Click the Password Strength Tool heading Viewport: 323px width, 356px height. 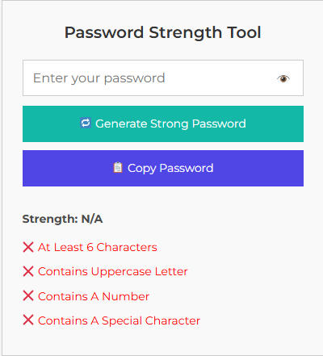[x=163, y=32]
